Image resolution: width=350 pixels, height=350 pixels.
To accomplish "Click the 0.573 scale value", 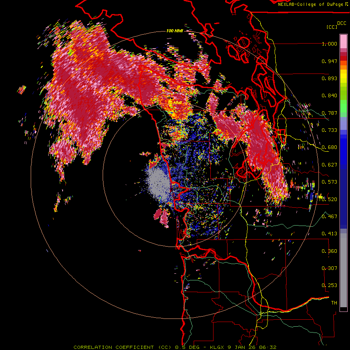I will click(329, 182).
